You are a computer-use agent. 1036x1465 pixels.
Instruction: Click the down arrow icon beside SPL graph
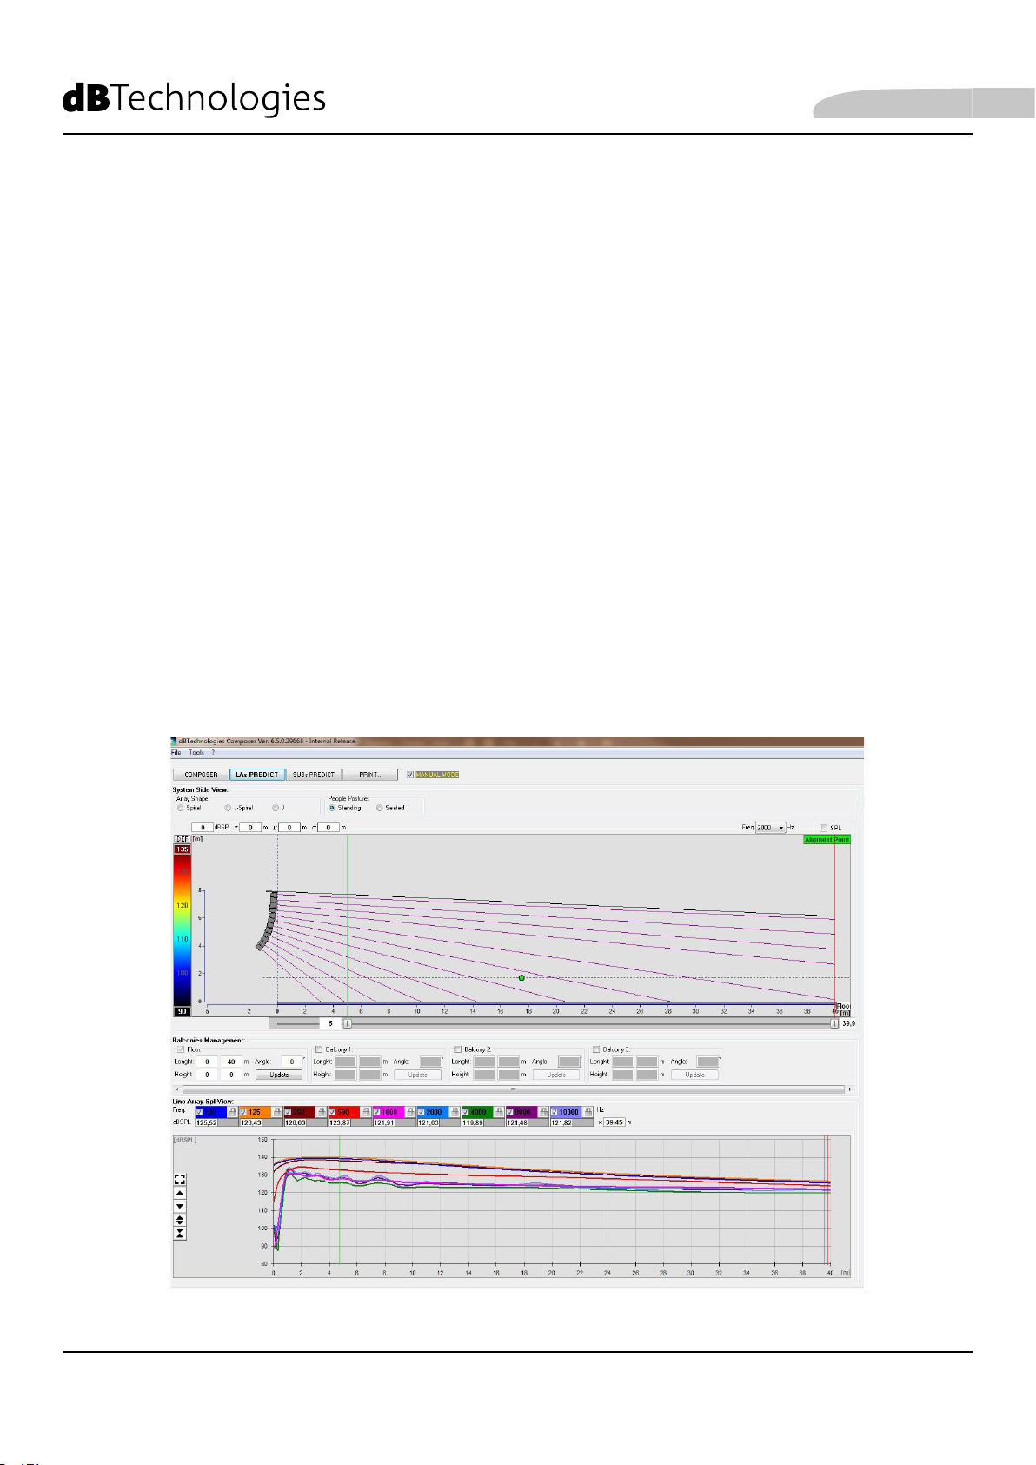click(x=180, y=1207)
